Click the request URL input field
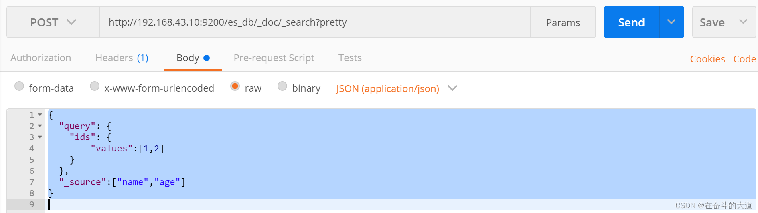This screenshot has width=758, height=213. click(x=315, y=22)
